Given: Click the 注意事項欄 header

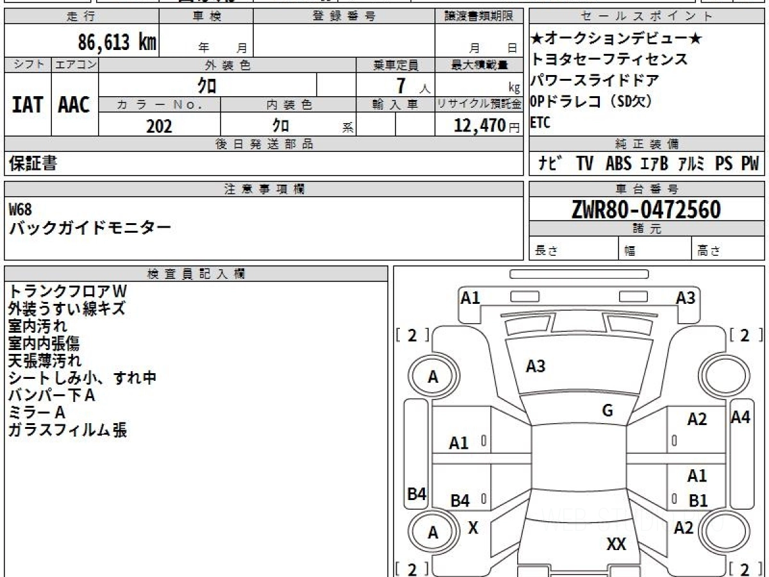Looking at the screenshot, I should (263, 188).
